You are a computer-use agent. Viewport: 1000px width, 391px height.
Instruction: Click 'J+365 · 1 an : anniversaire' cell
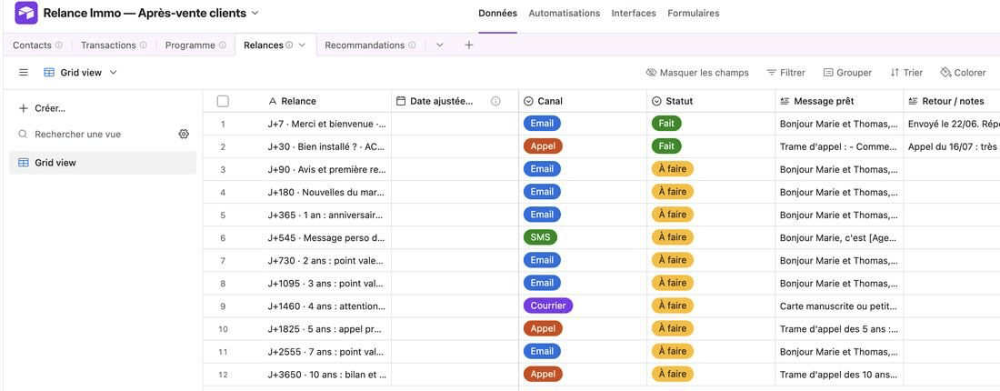[327, 215]
